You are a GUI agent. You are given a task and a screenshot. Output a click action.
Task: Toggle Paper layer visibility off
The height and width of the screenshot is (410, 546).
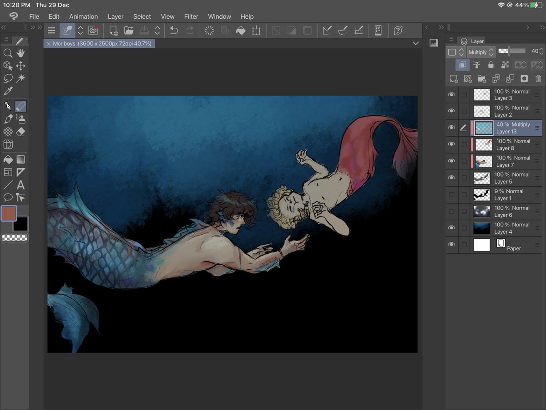tap(451, 245)
